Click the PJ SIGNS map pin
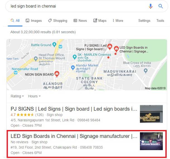Viewport: 170px width, 159px height. 110,47
